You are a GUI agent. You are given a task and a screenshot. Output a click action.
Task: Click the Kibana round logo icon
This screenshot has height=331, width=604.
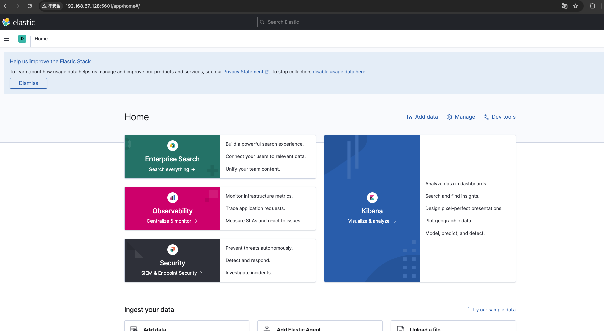(372, 198)
